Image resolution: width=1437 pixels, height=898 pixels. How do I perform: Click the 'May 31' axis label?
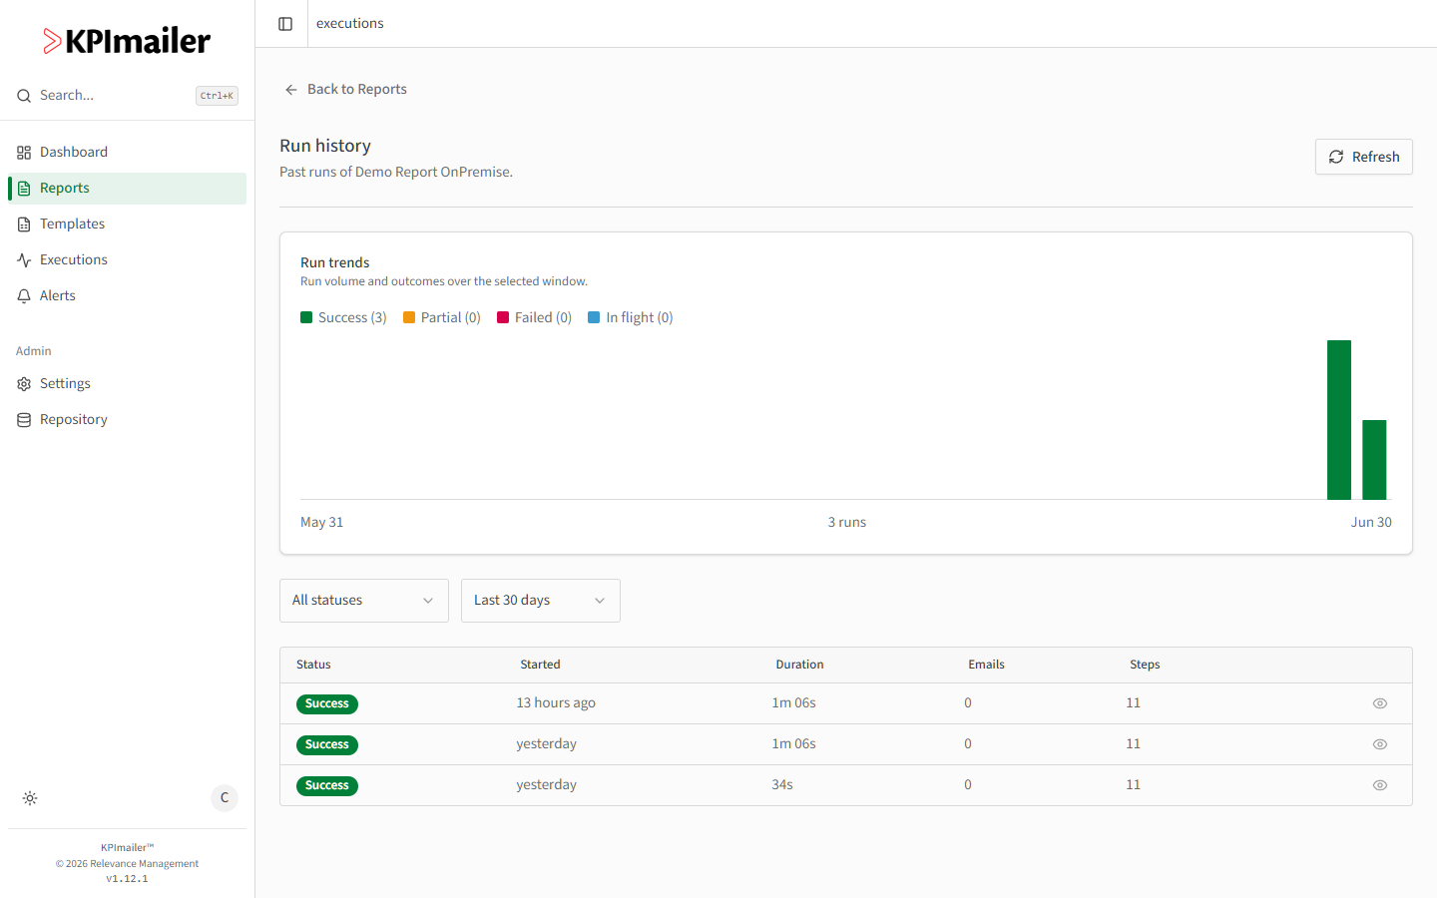pos(321,523)
